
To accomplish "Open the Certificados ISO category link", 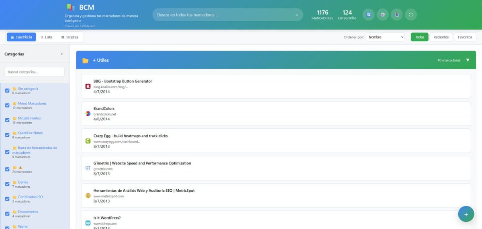I will click(31, 197).
